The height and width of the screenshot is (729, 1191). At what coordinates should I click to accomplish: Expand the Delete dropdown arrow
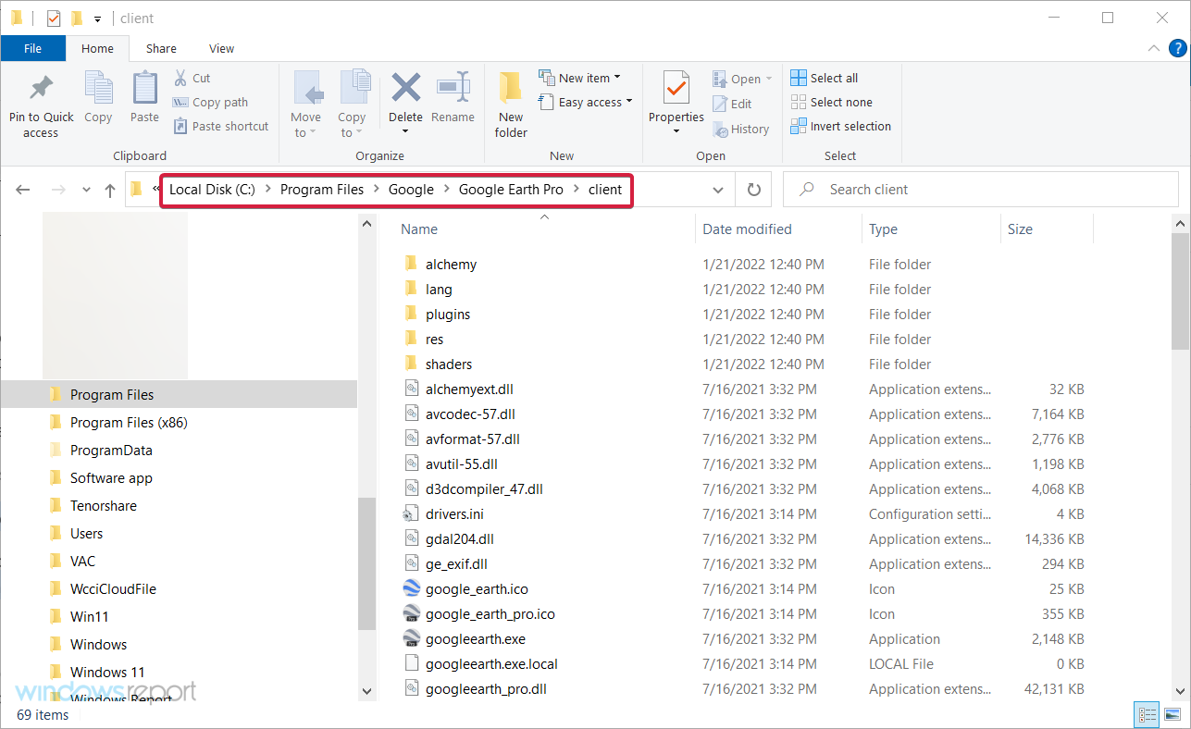tap(405, 133)
